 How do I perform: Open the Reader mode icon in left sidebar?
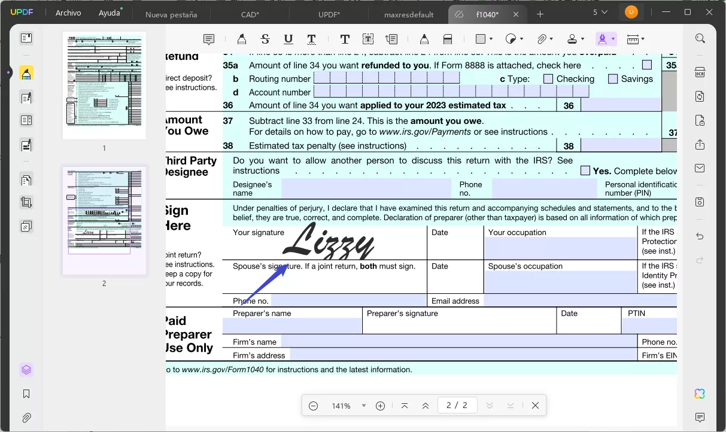26,38
